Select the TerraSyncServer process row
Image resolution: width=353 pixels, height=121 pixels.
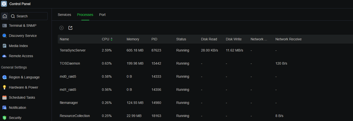205,50
